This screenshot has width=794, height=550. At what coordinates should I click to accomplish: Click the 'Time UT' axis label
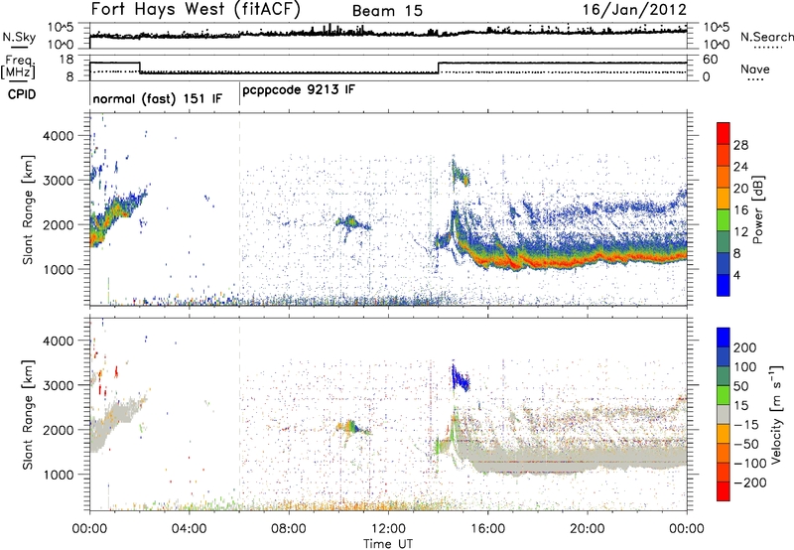pos(388,544)
